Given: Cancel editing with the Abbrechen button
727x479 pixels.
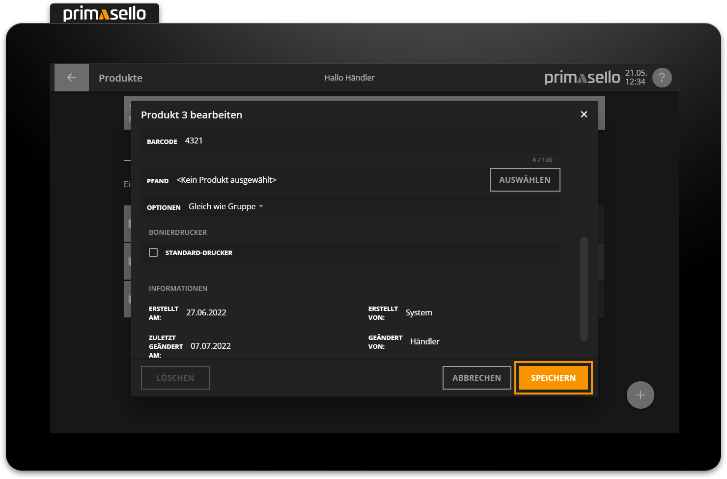Looking at the screenshot, I should (x=476, y=378).
